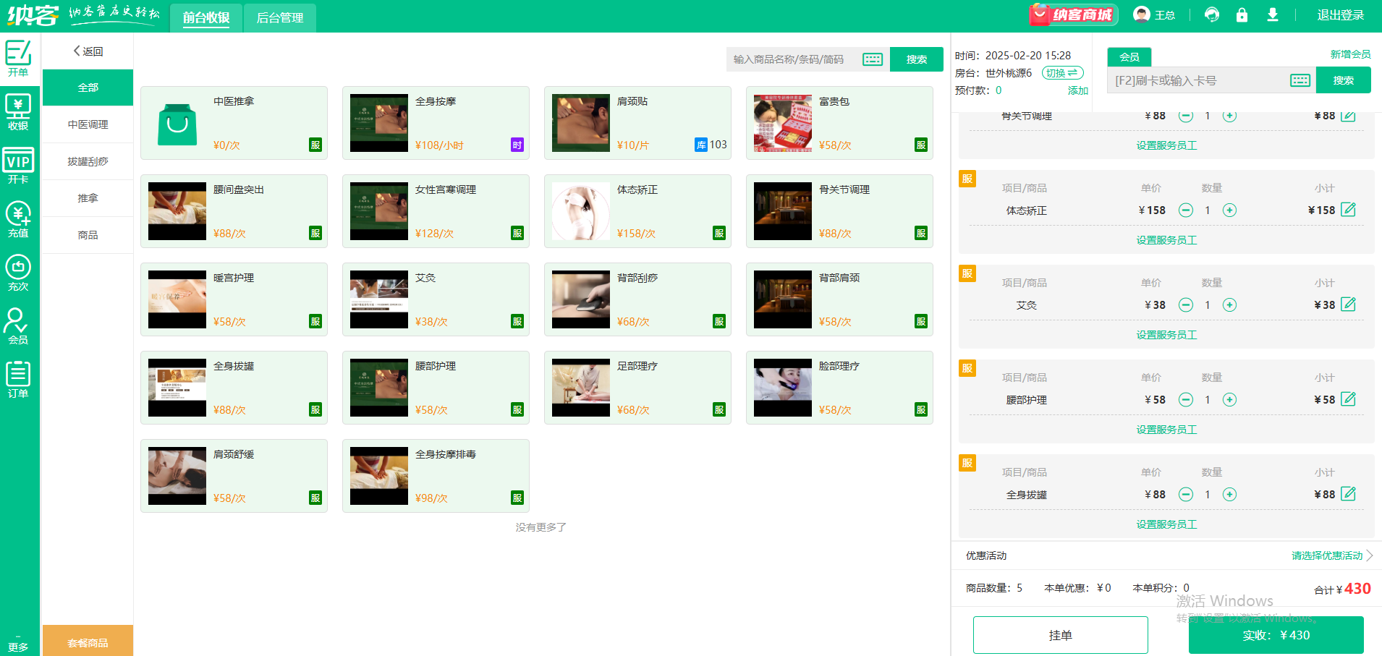Search member with 搜索 button

click(1344, 80)
